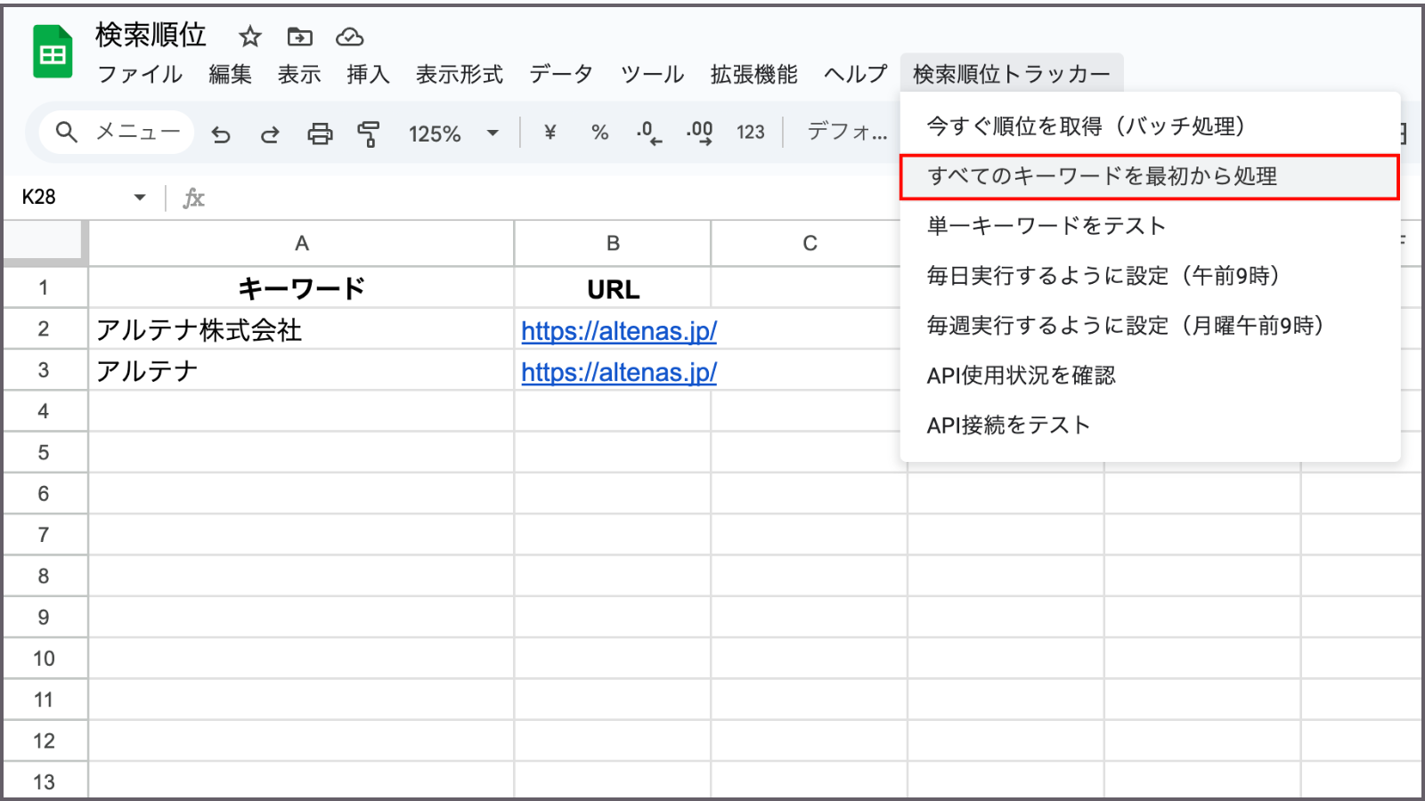Click the move-to-folder icon
Image resolution: width=1425 pixels, height=801 pixels.
pos(300,36)
